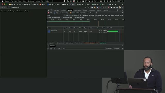Click the browser Back arrow
Image resolution: width=165 pixels, height=93 pixels.
(2, 7)
